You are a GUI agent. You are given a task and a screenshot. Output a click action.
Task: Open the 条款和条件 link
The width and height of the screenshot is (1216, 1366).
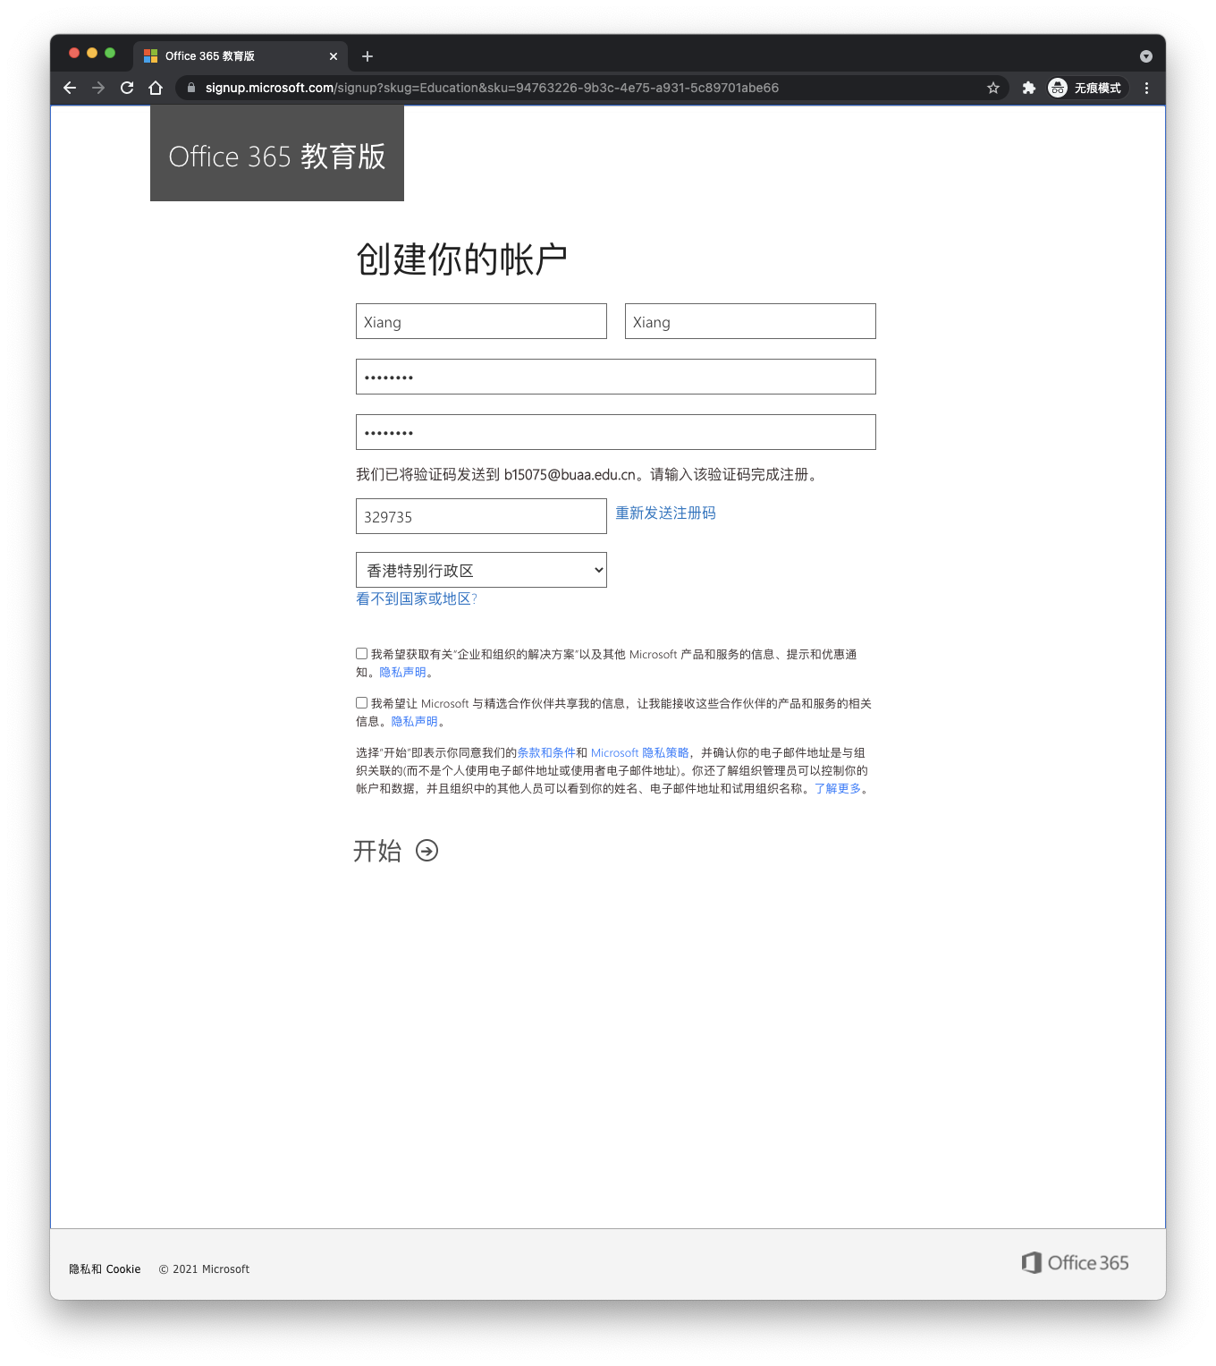point(546,752)
